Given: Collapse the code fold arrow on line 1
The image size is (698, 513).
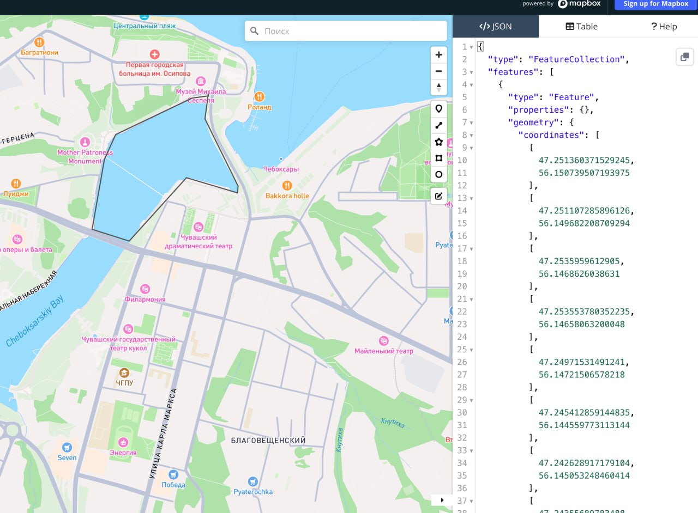Looking at the screenshot, I should pos(471,47).
